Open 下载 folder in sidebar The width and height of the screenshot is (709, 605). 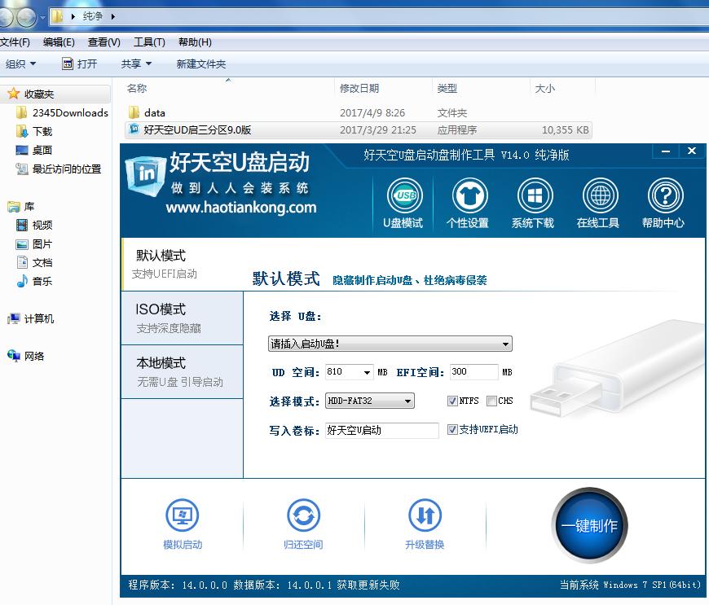click(x=34, y=131)
